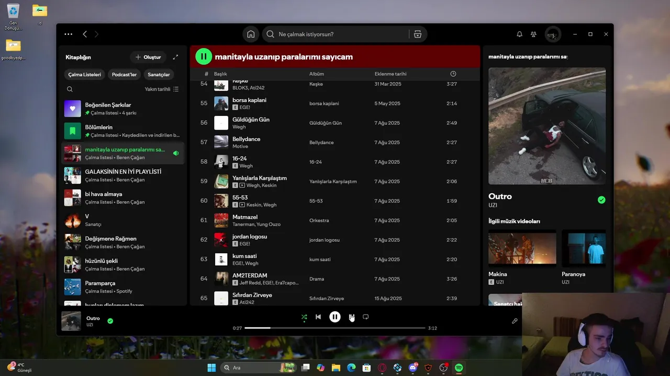Click the 55-53 track cover thumbnail
The image size is (670, 376).
click(221, 201)
